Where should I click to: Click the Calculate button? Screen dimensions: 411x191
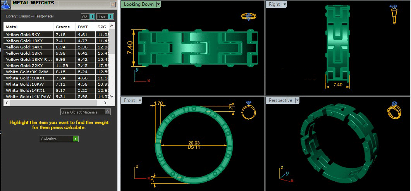pyautogui.click(x=59, y=139)
